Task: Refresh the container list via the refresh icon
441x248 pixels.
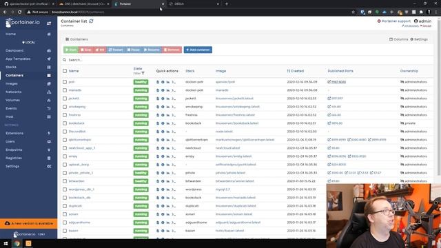Action: 91,21
